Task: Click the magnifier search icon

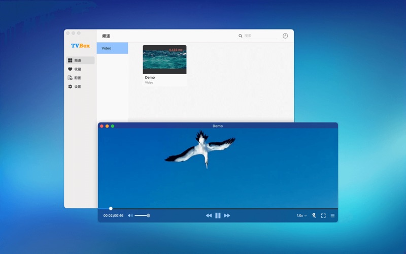Action: pos(241,36)
